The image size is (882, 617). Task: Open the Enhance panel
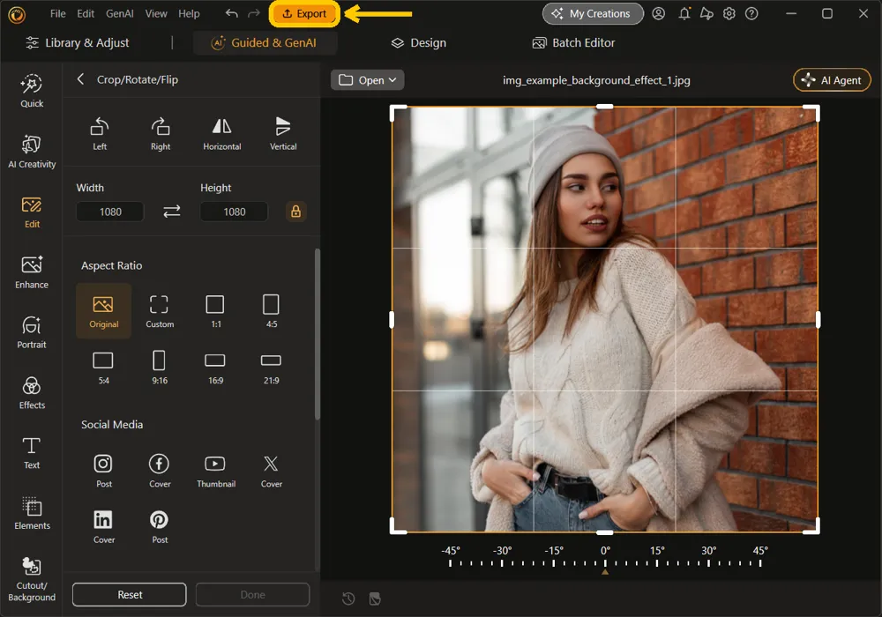pyautogui.click(x=32, y=272)
